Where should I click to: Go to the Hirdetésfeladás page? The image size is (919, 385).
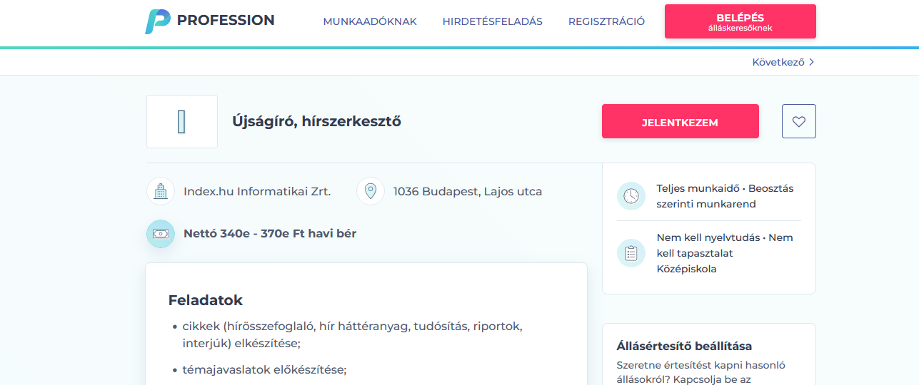click(x=492, y=21)
